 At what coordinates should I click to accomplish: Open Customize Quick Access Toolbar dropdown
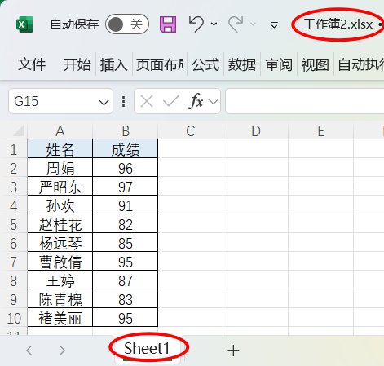pos(274,25)
